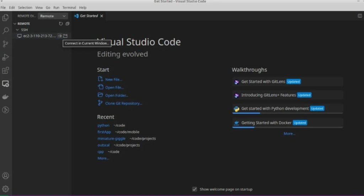Click the Open Folder... link
364x196 pixels.
click(117, 95)
